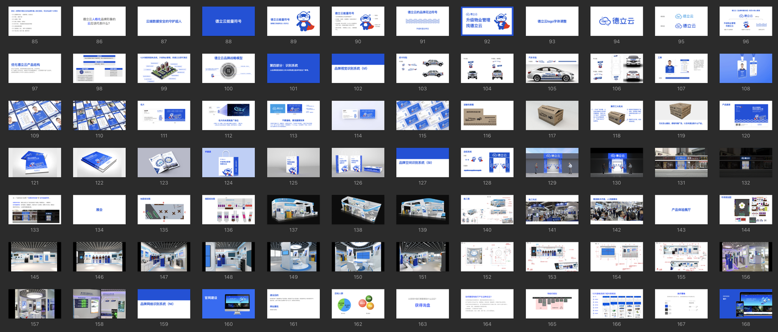Select cardboard box slide 117
The width and height of the screenshot is (778, 332).
(552, 116)
